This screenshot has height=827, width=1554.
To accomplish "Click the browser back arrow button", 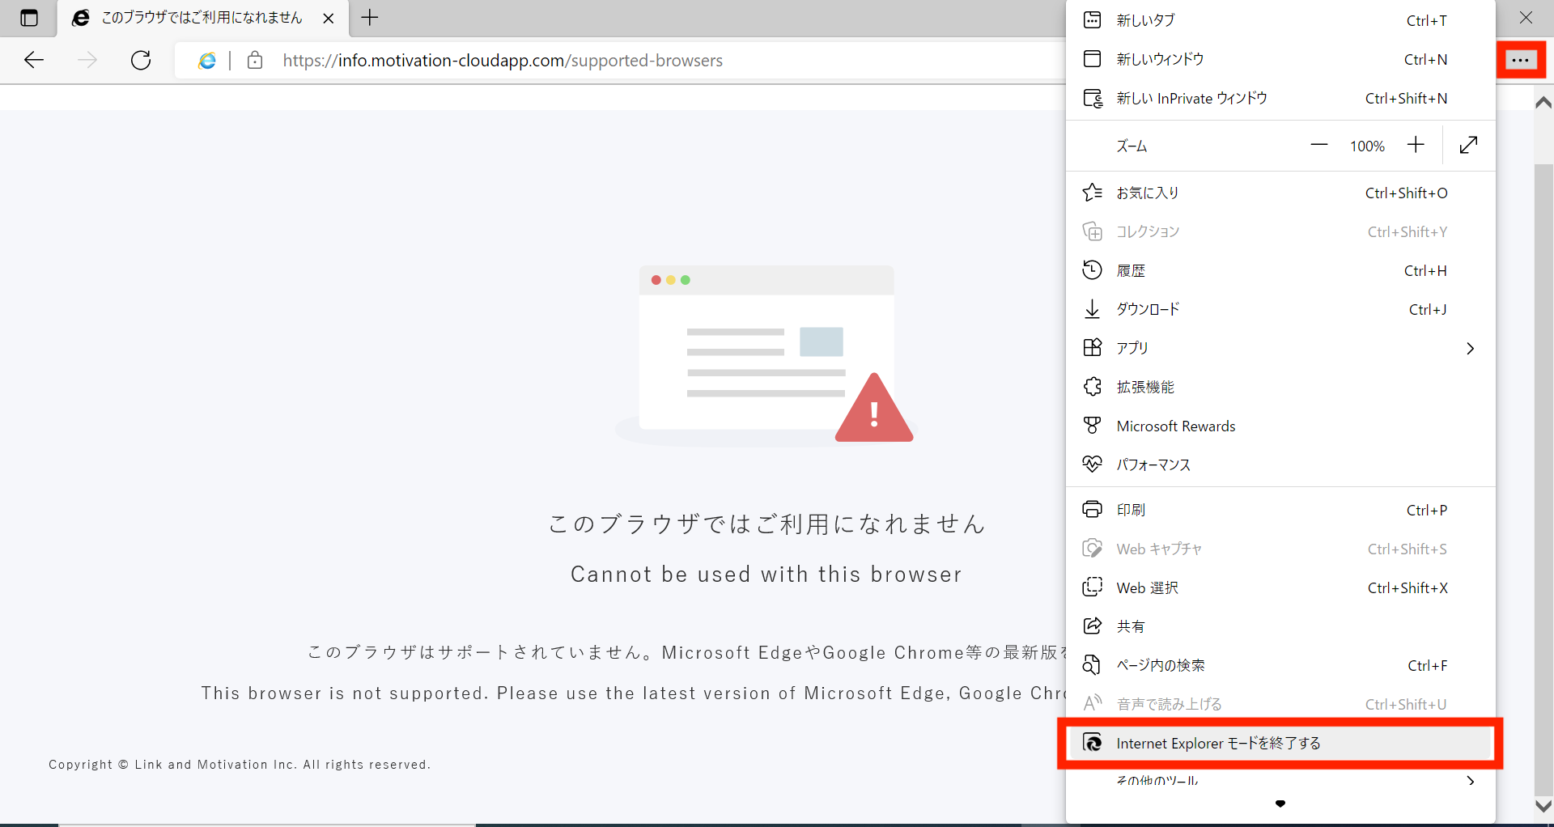I will point(34,60).
